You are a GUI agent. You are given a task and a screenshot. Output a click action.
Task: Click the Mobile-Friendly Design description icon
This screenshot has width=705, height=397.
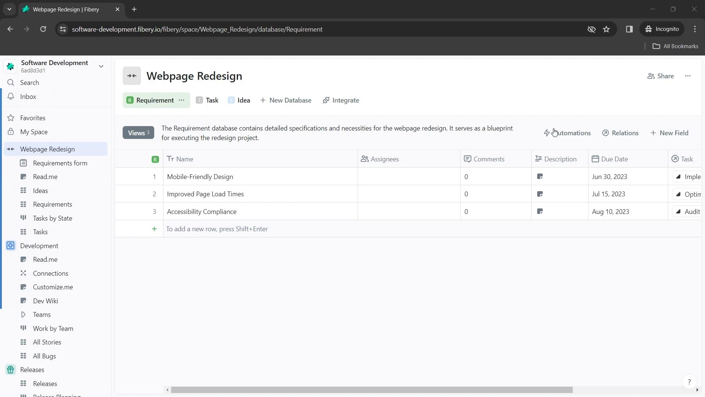pos(540,176)
